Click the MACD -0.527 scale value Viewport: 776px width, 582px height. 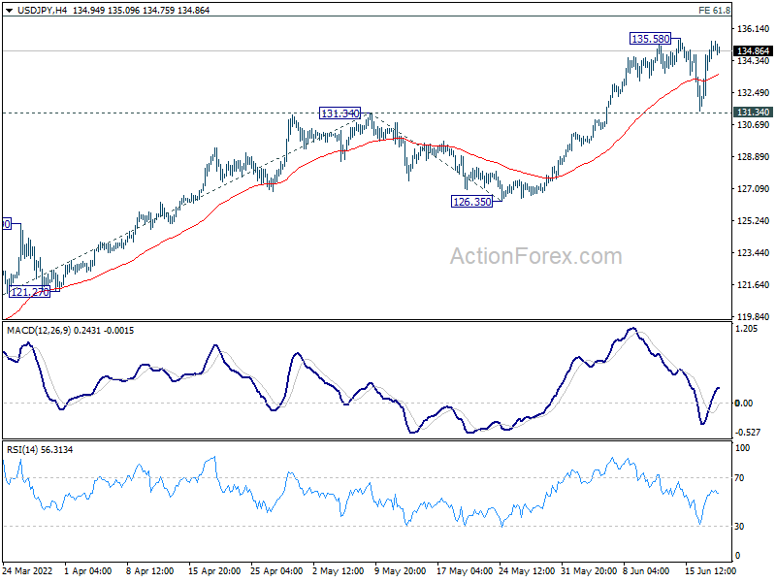pos(747,433)
